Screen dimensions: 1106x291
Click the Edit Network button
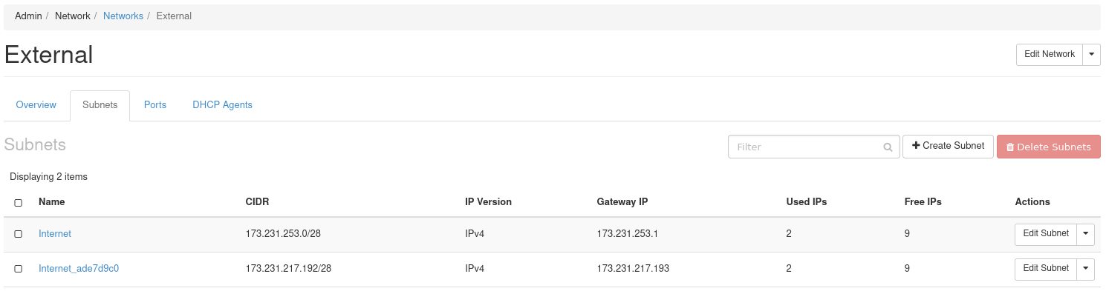(x=1050, y=54)
